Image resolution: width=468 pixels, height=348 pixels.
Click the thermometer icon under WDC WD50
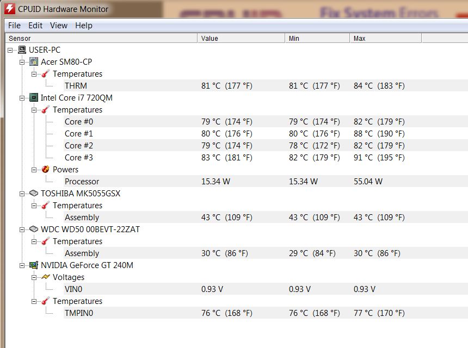pyautogui.click(x=46, y=241)
